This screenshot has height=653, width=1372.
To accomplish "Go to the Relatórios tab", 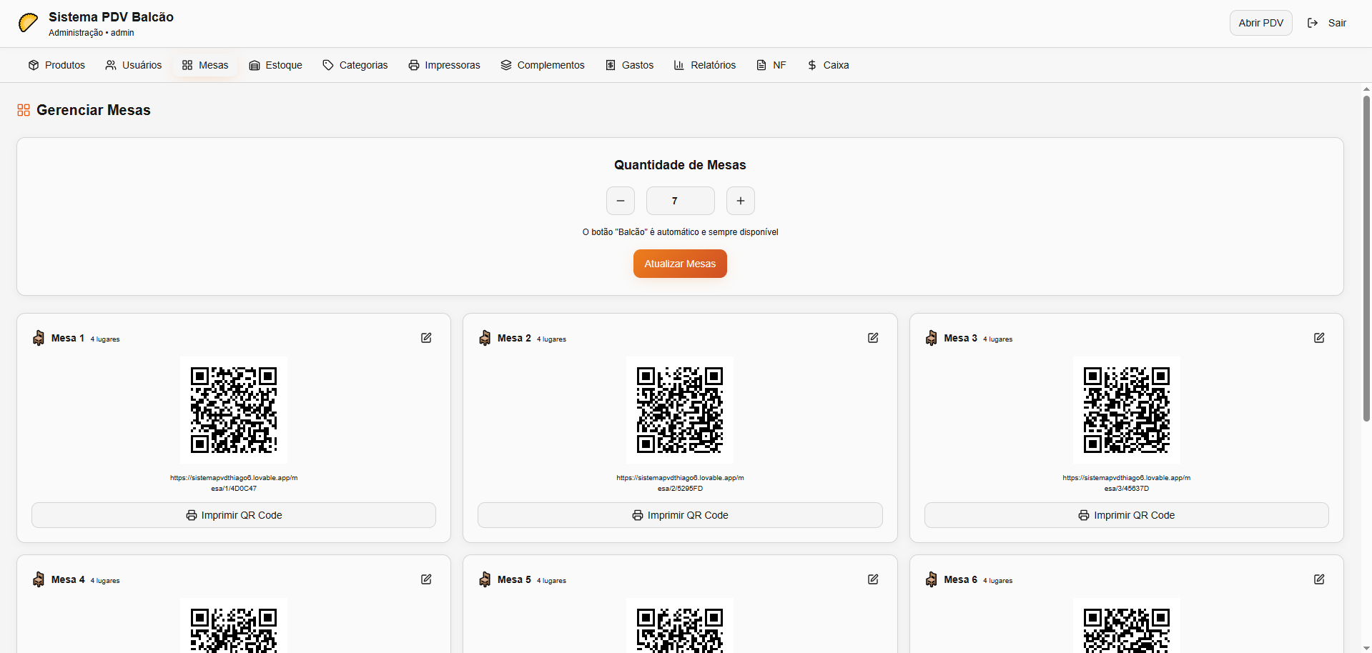I will [704, 65].
